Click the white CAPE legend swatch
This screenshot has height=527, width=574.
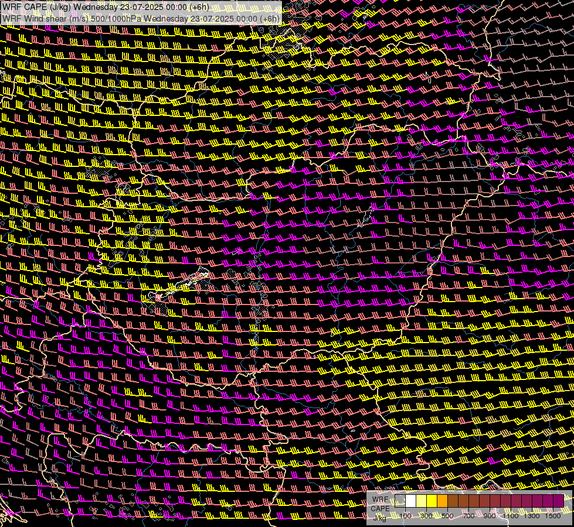tap(411, 501)
